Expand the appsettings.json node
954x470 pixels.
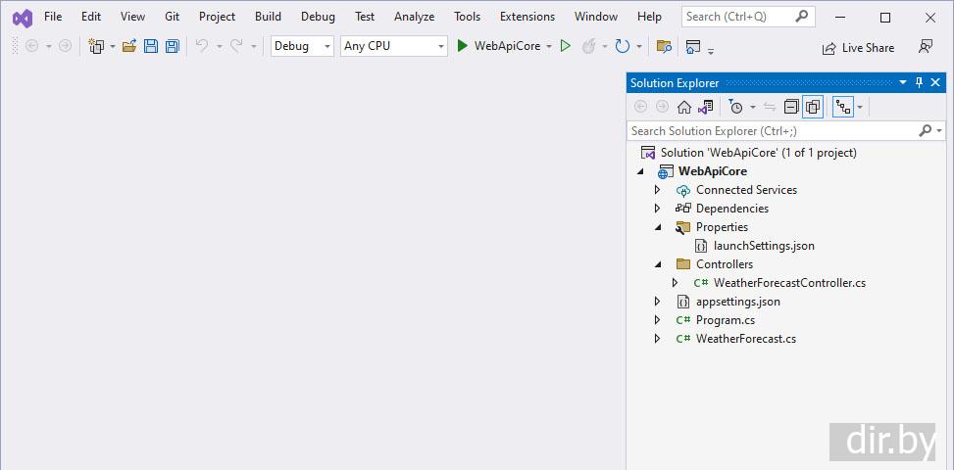point(657,302)
